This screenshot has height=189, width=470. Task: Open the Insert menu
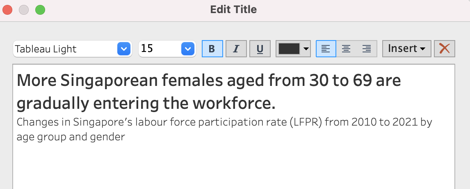click(406, 49)
